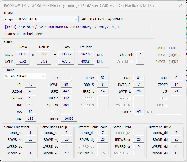Select the tWR value 84
Screen dimensions: 187x162
(139, 78)
